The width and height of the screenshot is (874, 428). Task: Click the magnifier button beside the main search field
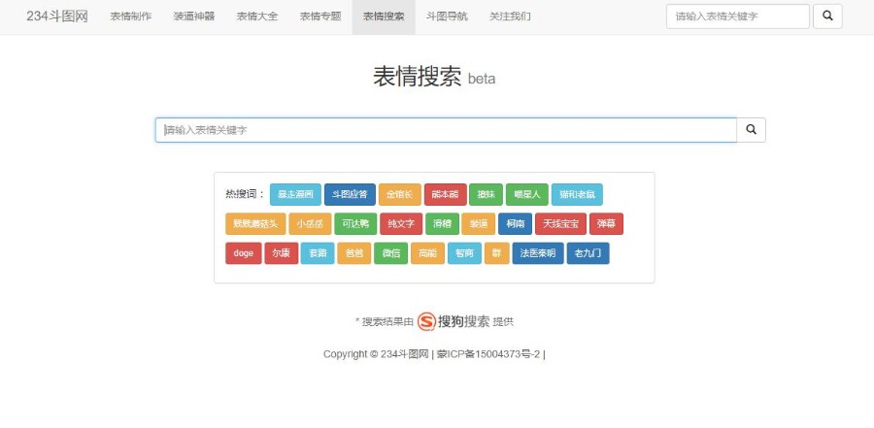click(751, 130)
